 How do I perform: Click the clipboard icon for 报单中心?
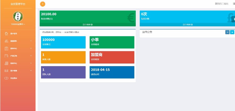(x=6, y=48)
